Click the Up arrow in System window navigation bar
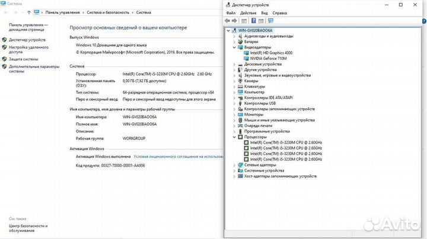Viewport: 427px width, 239px height. pos(29,12)
